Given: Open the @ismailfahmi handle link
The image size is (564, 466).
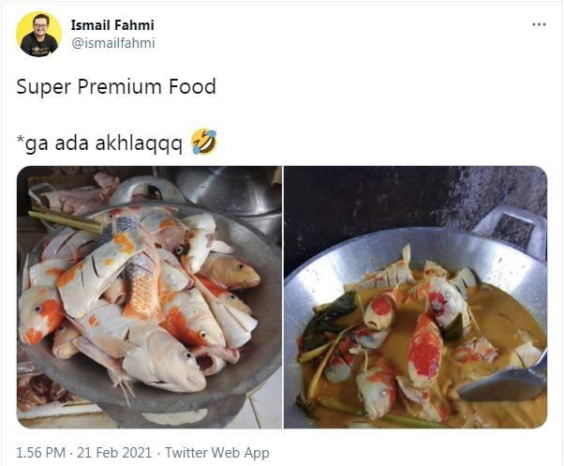Looking at the screenshot, I should pyautogui.click(x=113, y=43).
